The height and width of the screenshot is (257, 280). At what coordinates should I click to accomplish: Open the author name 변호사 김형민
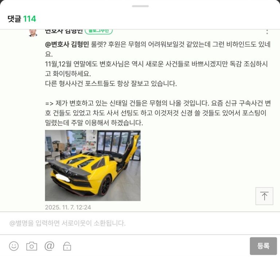(x=64, y=31)
